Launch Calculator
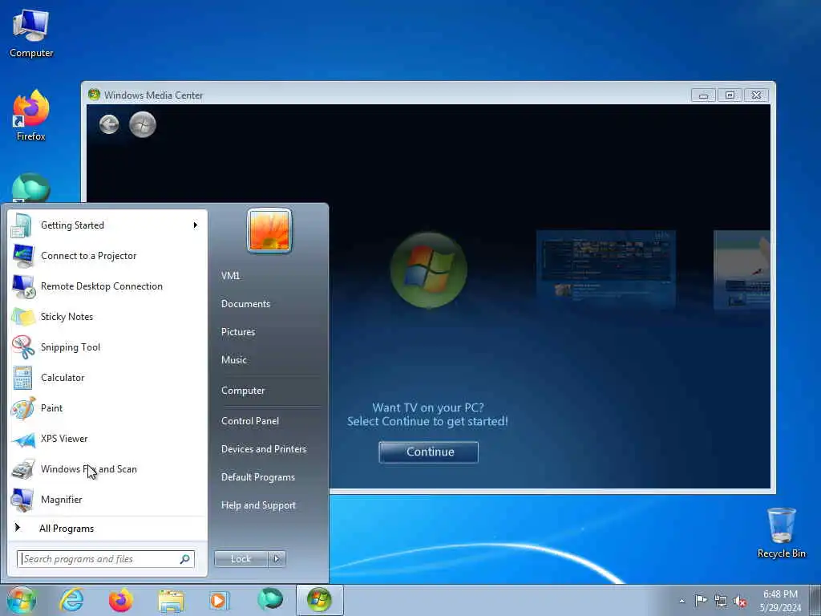Image resolution: width=821 pixels, height=616 pixels. (107, 378)
